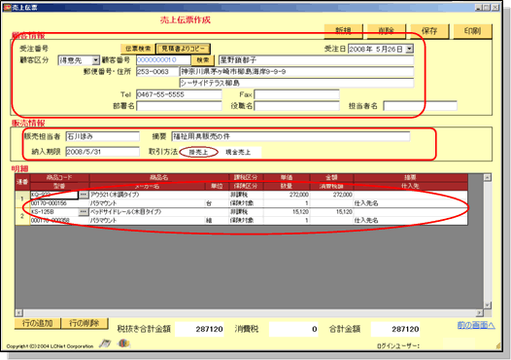The height and width of the screenshot is (360, 511).
Task: Click the phone icon beside the copyright text
Action: (x=105, y=343)
